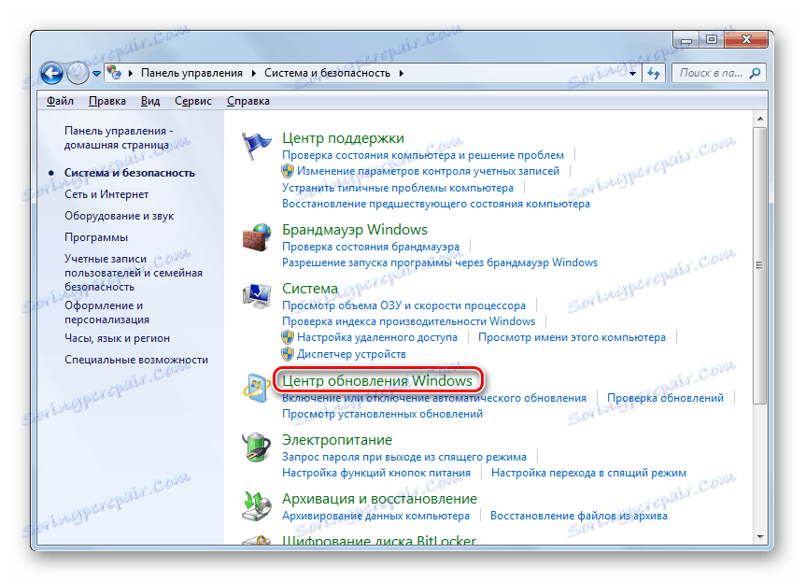Open the Сервис menu
The height and width of the screenshot is (582, 805).
pos(193,101)
